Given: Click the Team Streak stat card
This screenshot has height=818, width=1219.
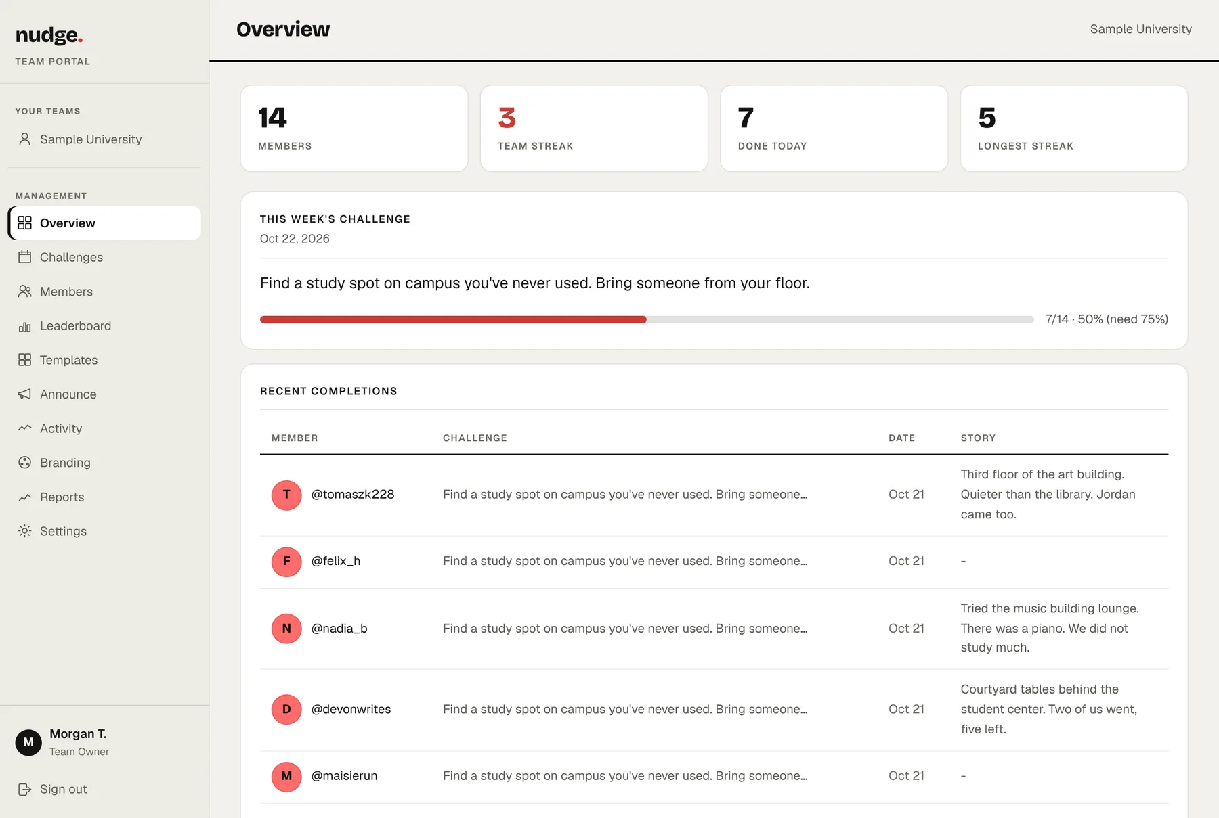Looking at the screenshot, I should tap(594, 129).
